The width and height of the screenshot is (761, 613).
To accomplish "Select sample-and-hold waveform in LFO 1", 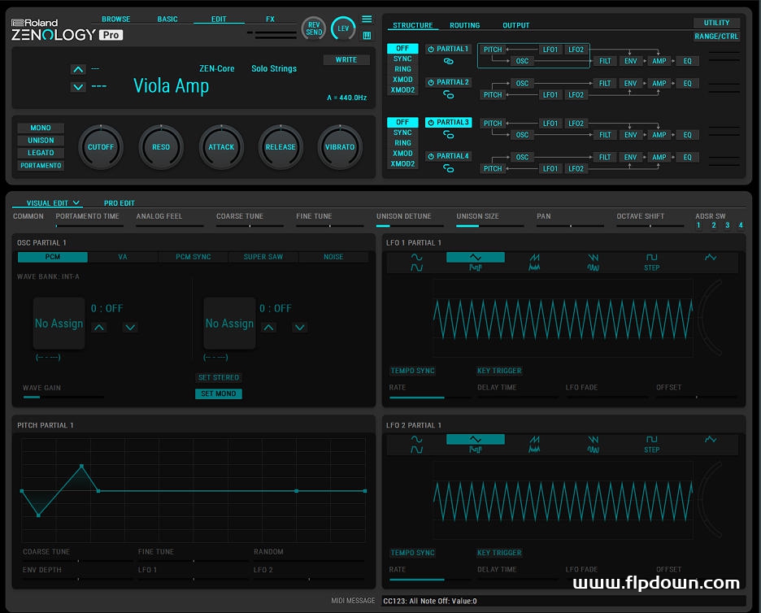I will tap(475, 268).
